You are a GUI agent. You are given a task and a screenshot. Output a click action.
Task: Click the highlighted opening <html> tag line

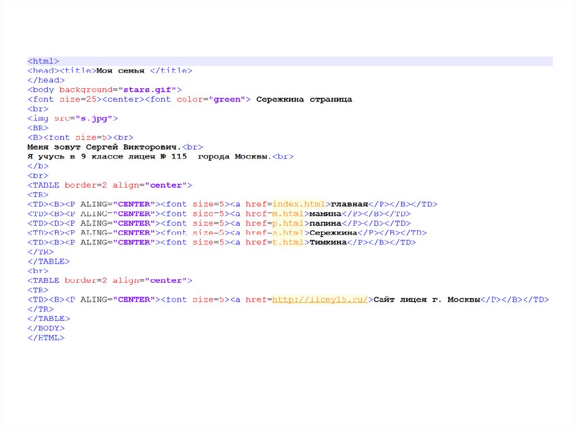tap(44, 61)
